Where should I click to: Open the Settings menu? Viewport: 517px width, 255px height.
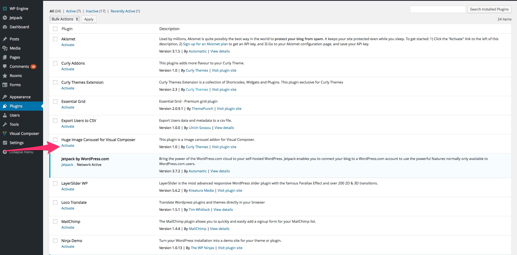pyautogui.click(x=16, y=143)
